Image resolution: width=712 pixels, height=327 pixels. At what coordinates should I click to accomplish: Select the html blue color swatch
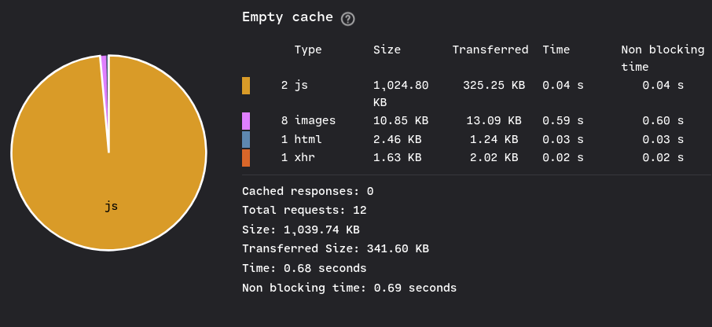point(246,139)
